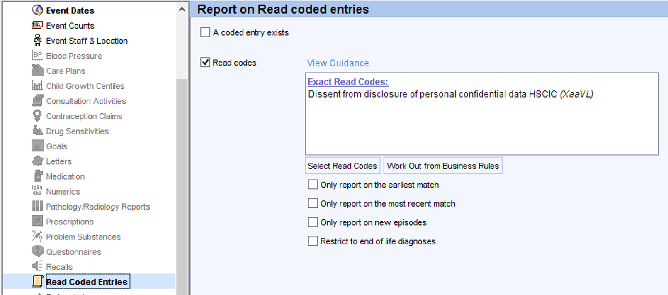This screenshot has width=668, height=295.
Task: Click the Event Counts icon
Action: (x=37, y=25)
